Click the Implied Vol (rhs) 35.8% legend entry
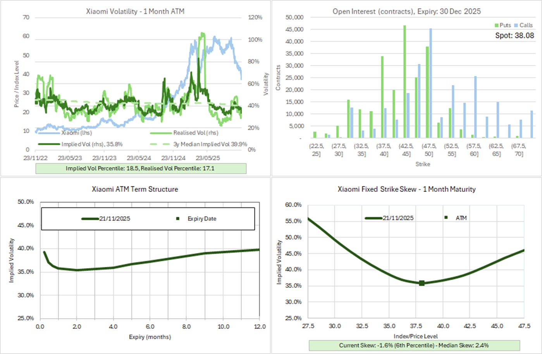The width and height of the screenshot is (542, 354). coord(92,144)
